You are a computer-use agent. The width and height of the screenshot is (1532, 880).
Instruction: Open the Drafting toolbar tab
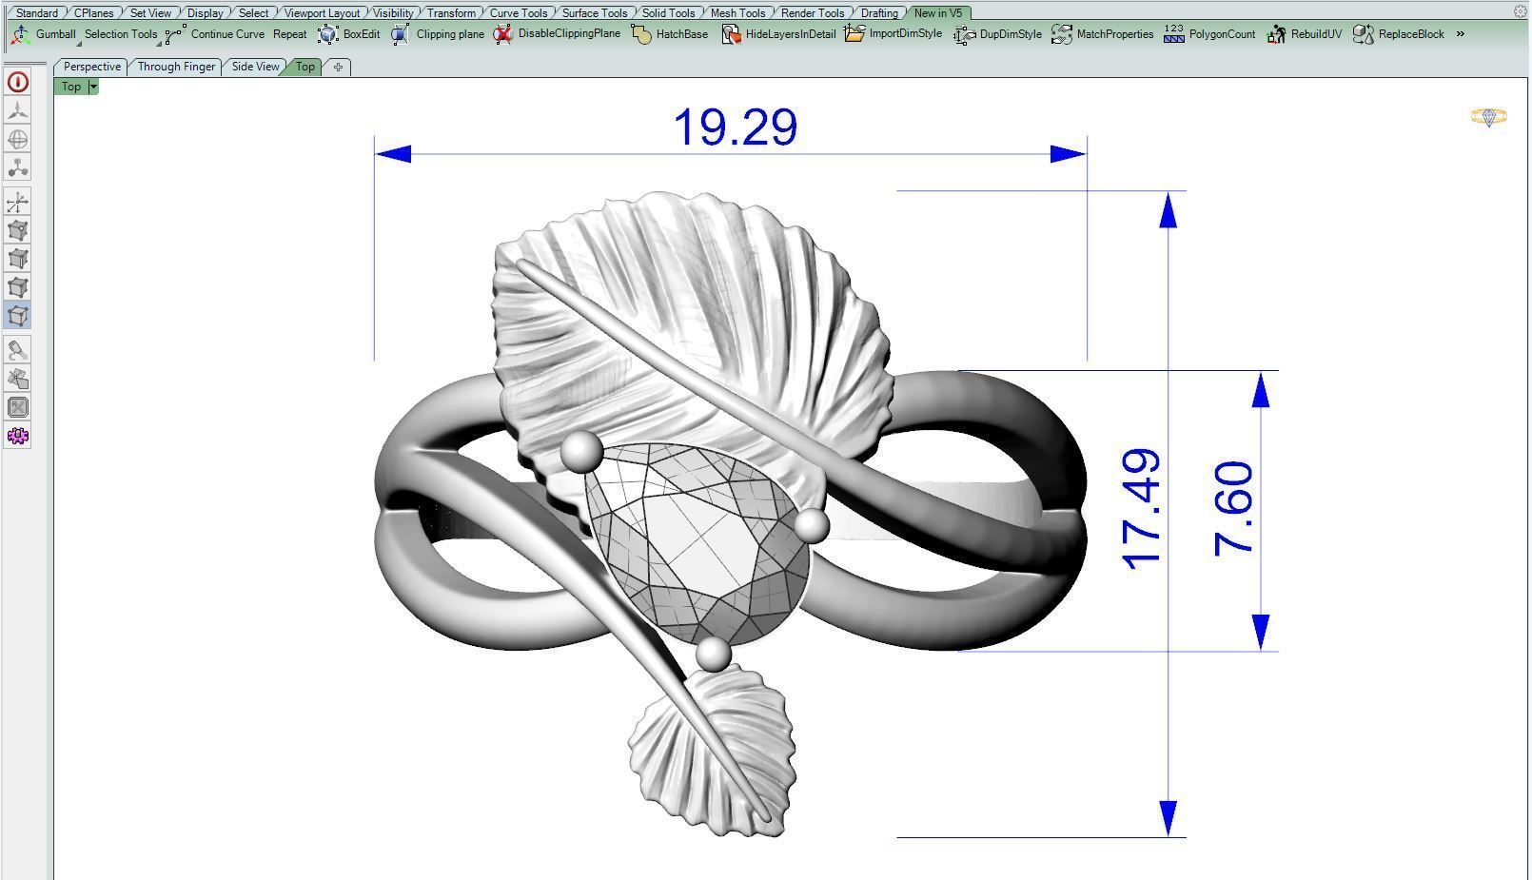point(879,13)
